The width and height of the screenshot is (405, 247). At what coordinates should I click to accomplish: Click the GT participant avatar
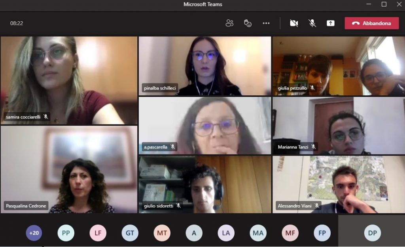click(x=130, y=233)
